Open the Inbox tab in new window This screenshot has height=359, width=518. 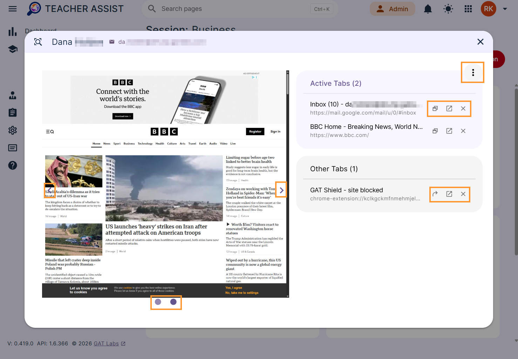coord(449,109)
